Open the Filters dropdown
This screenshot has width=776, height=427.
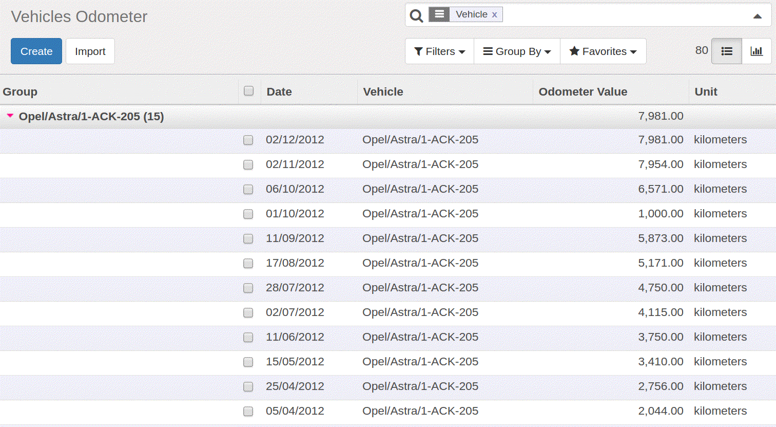pyautogui.click(x=440, y=51)
